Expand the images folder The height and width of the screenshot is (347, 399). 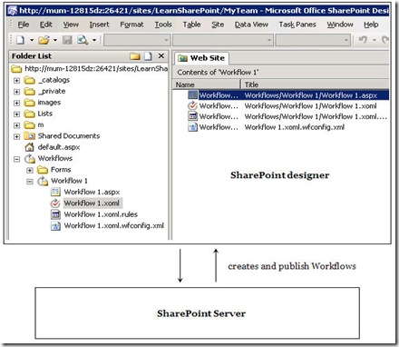[x=16, y=103]
